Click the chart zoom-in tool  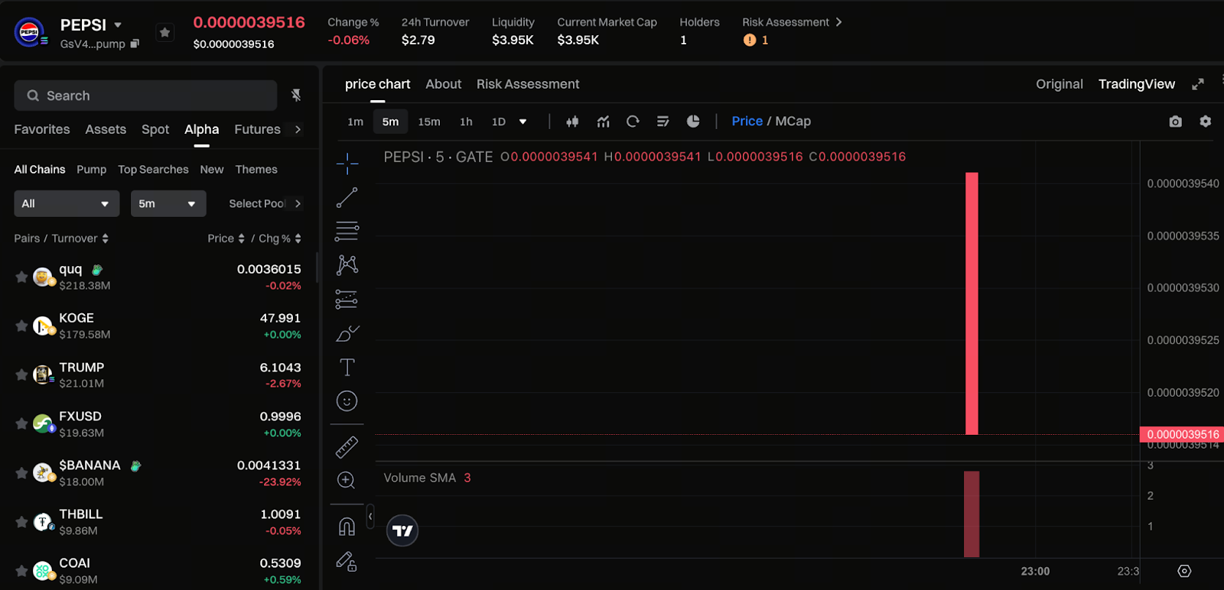347,480
